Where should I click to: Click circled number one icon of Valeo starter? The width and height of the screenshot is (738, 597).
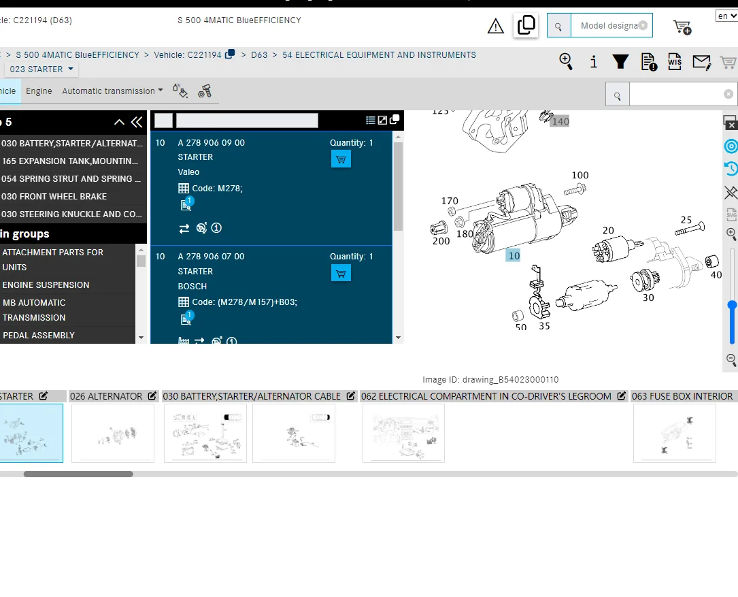(216, 228)
